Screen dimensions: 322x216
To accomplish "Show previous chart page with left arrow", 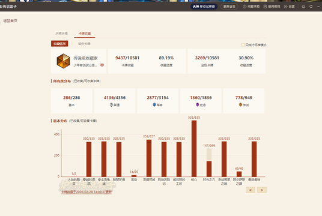I will point(251,190).
